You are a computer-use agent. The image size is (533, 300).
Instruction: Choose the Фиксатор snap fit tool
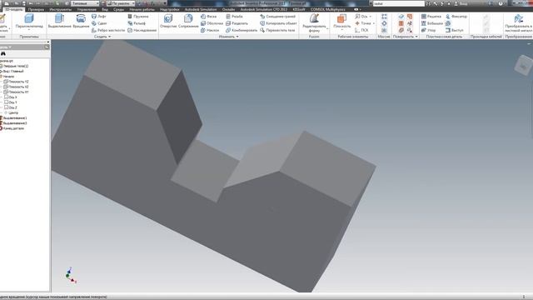[x=456, y=17]
